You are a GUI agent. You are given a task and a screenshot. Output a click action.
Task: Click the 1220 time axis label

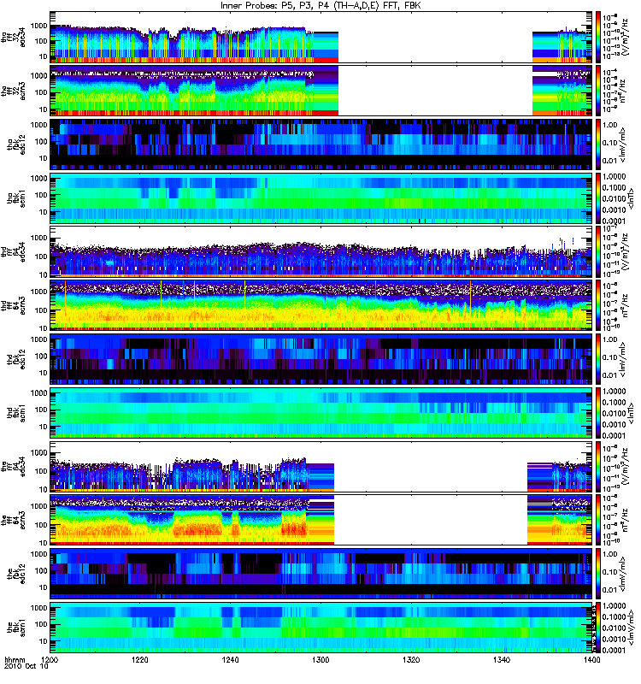coord(140,659)
